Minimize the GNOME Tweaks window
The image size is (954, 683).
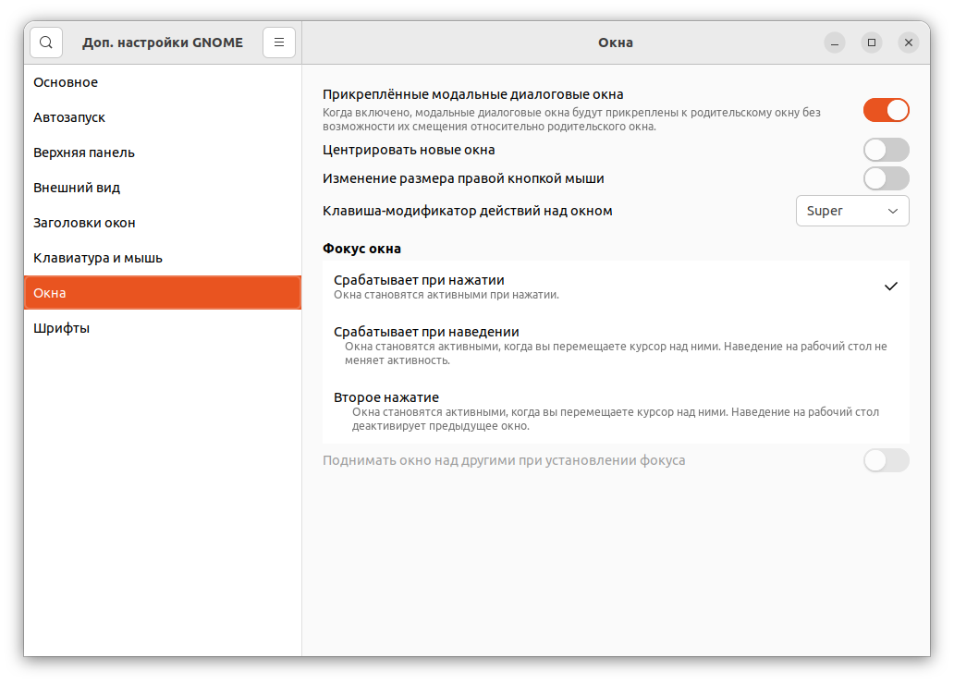point(835,43)
